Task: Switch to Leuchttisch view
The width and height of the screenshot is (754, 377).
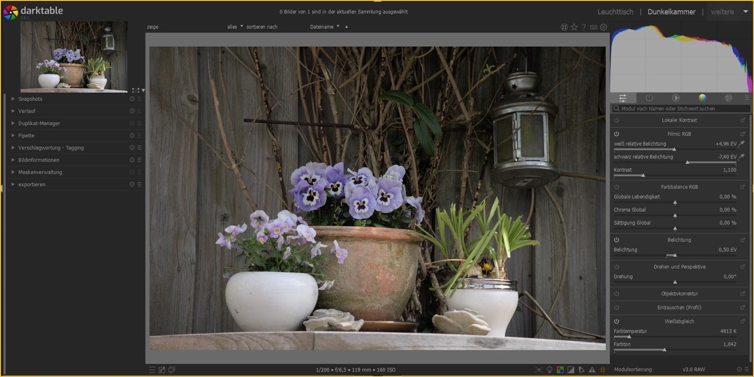Action: (x=615, y=12)
